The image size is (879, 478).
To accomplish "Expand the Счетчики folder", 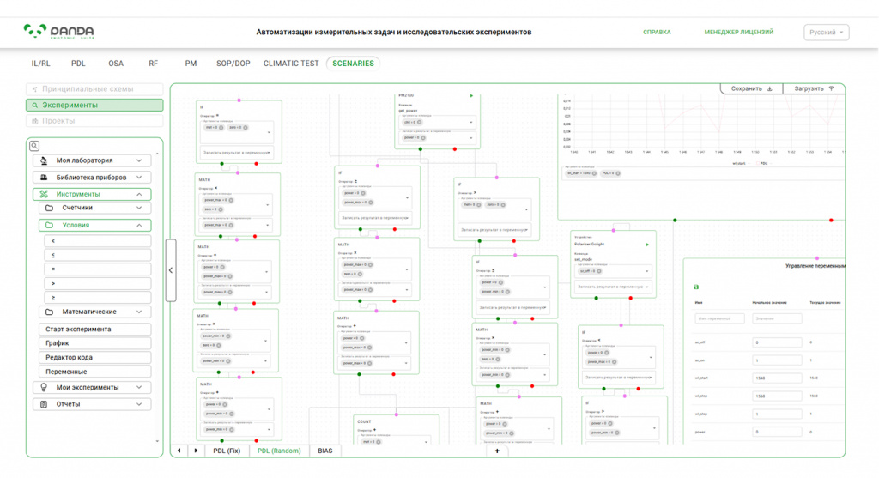I will [94, 208].
